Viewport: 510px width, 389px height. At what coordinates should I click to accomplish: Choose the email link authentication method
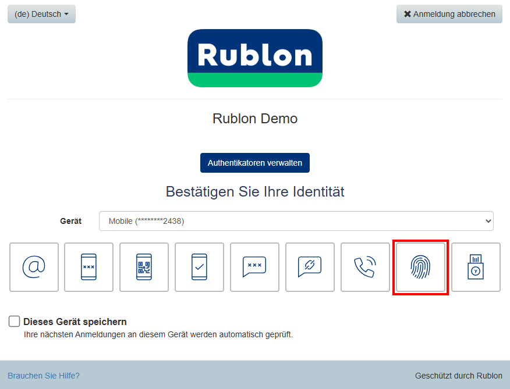pos(34,267)
